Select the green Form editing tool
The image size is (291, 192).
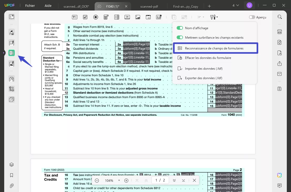(x=11, y=53)
